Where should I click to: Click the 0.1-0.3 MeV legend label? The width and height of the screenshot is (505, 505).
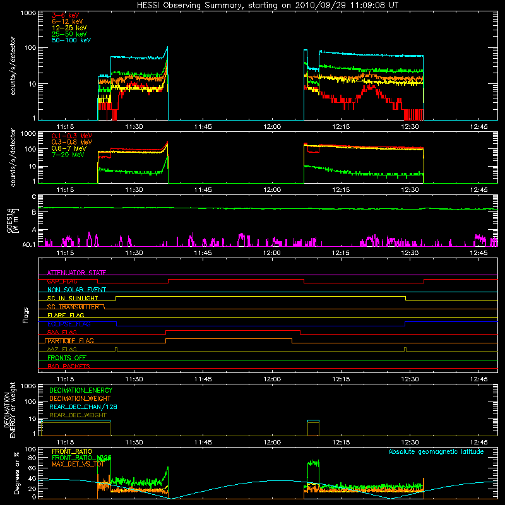click(x=72, y=136)
